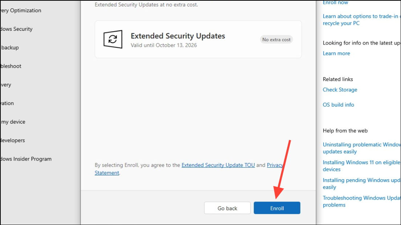The width and height of the screenshot is (401, 225).
Task: Open Windows Insider Program page
Action: pos(26,159)
